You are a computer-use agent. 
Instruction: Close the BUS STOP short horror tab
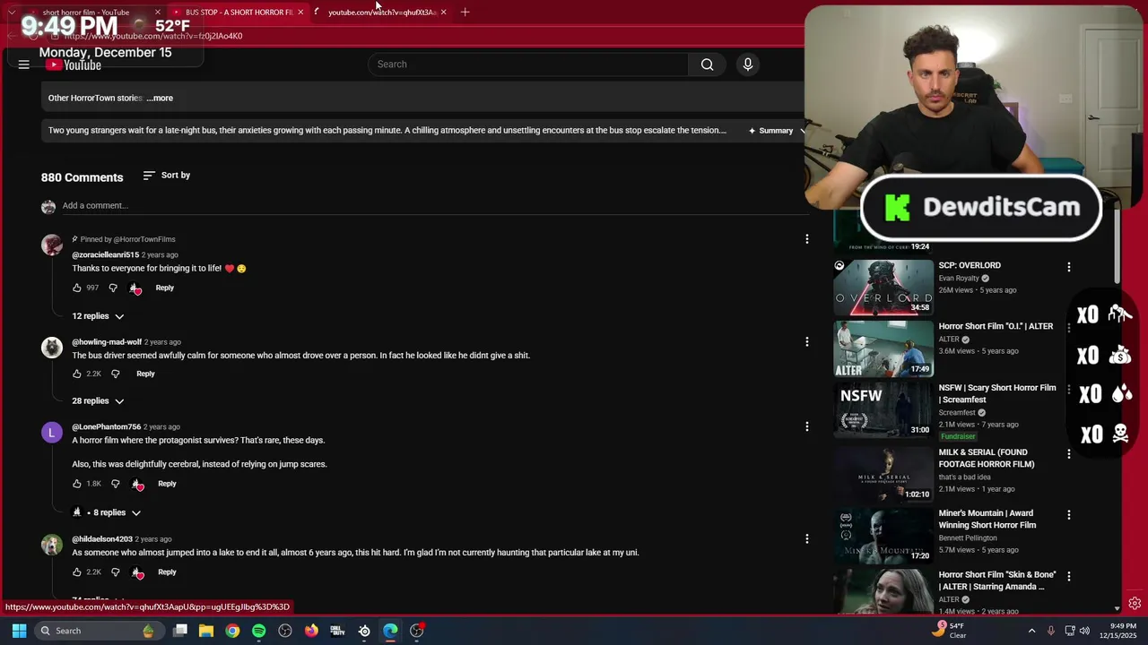coord(300,12)
